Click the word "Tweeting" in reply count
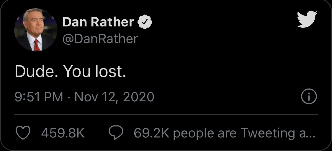The height and width of the screenshot is (151, 332). tap(268, 133)
